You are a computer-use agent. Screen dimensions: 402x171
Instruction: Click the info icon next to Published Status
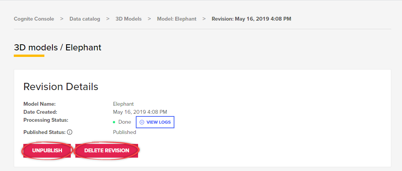tap(70, 132)
